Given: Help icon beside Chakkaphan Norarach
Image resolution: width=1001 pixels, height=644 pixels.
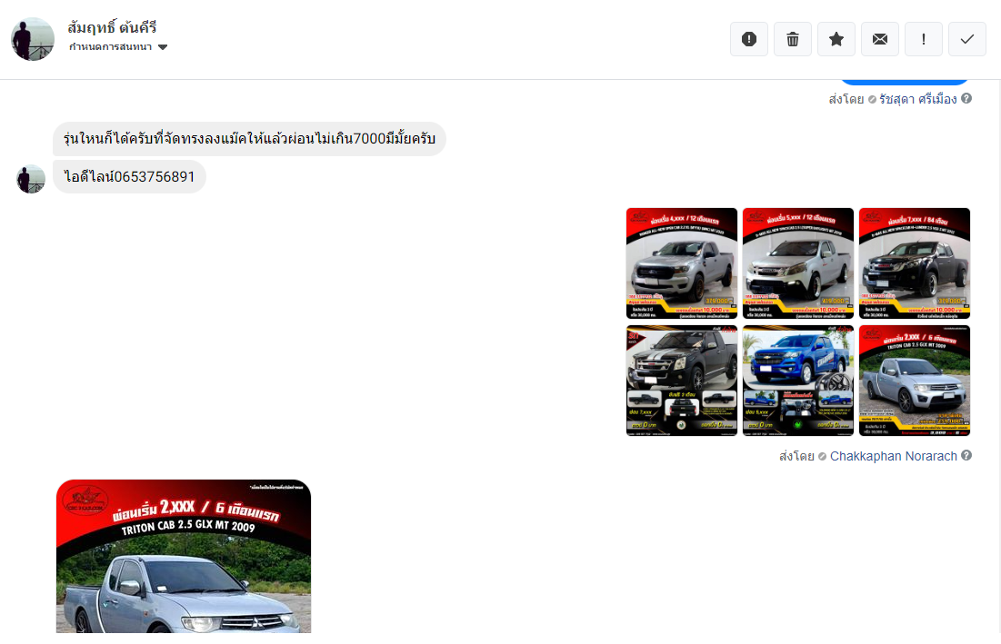Looking at the screenshot, I should click(x=966, y=455).
